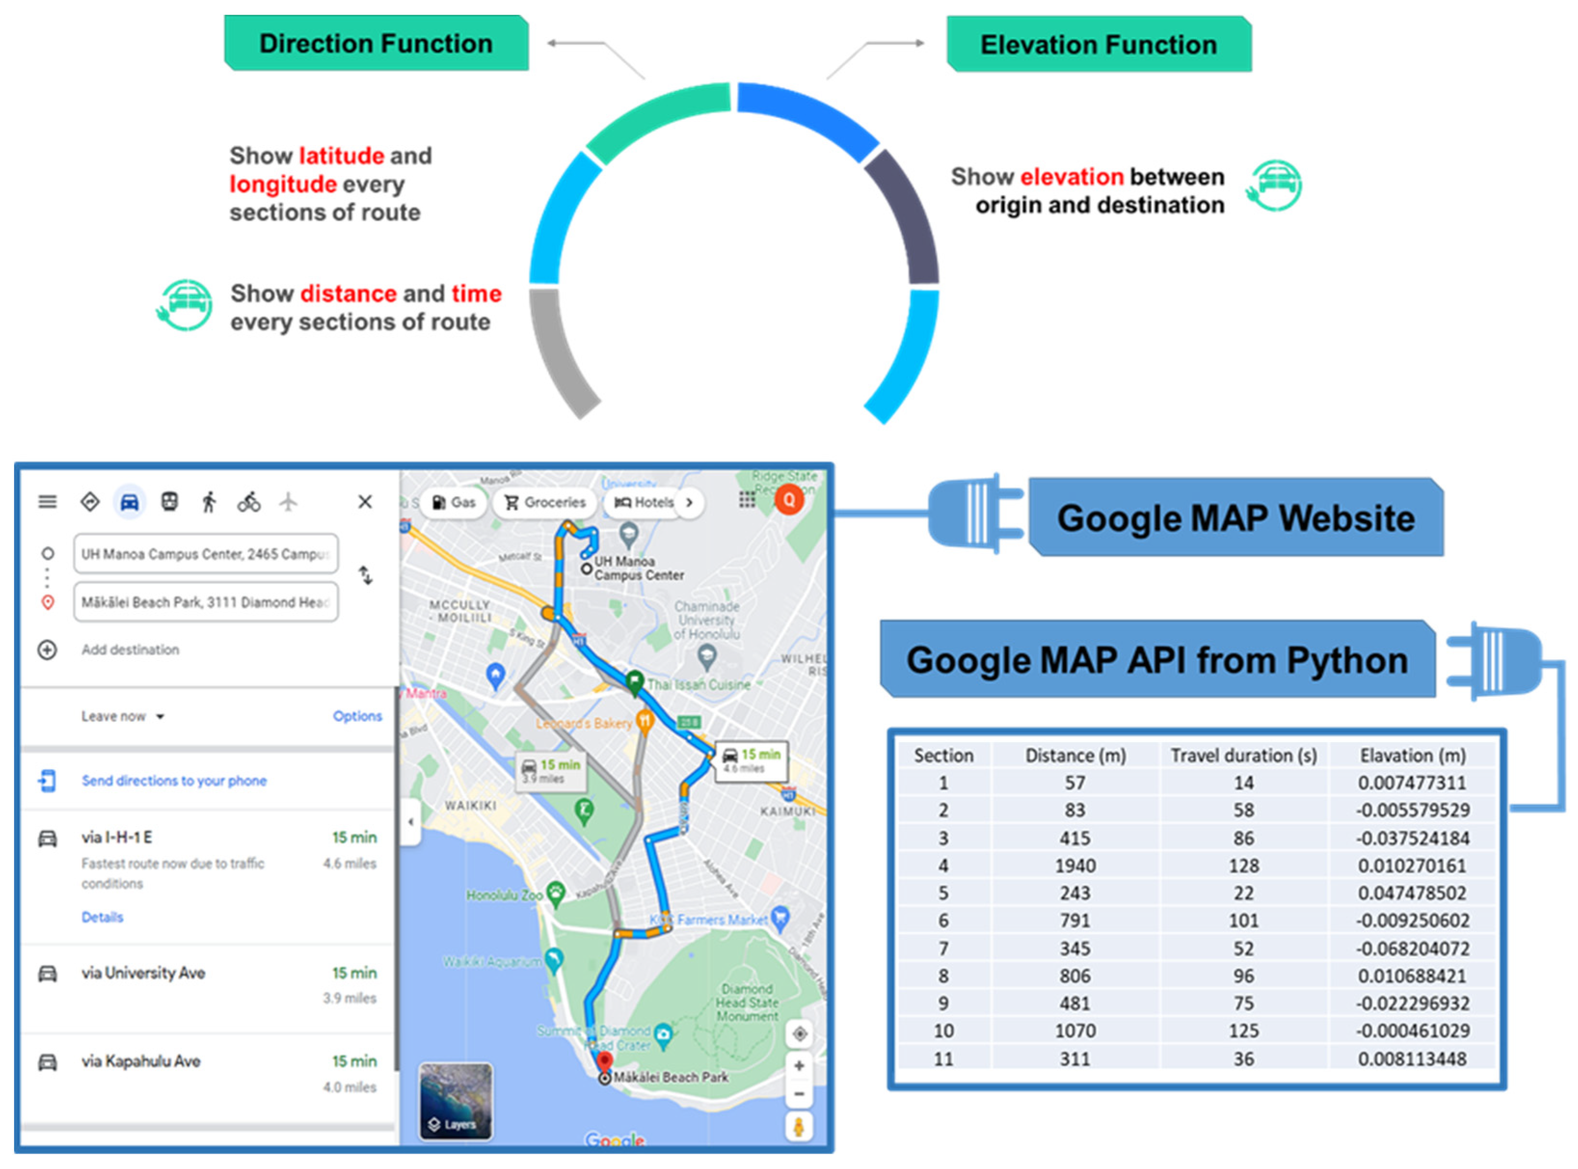Image resolution: width=1578 pixels, height=1169 pixels.
Task: Click the Google apps grid icon
Action: click(x=747, y=500)
